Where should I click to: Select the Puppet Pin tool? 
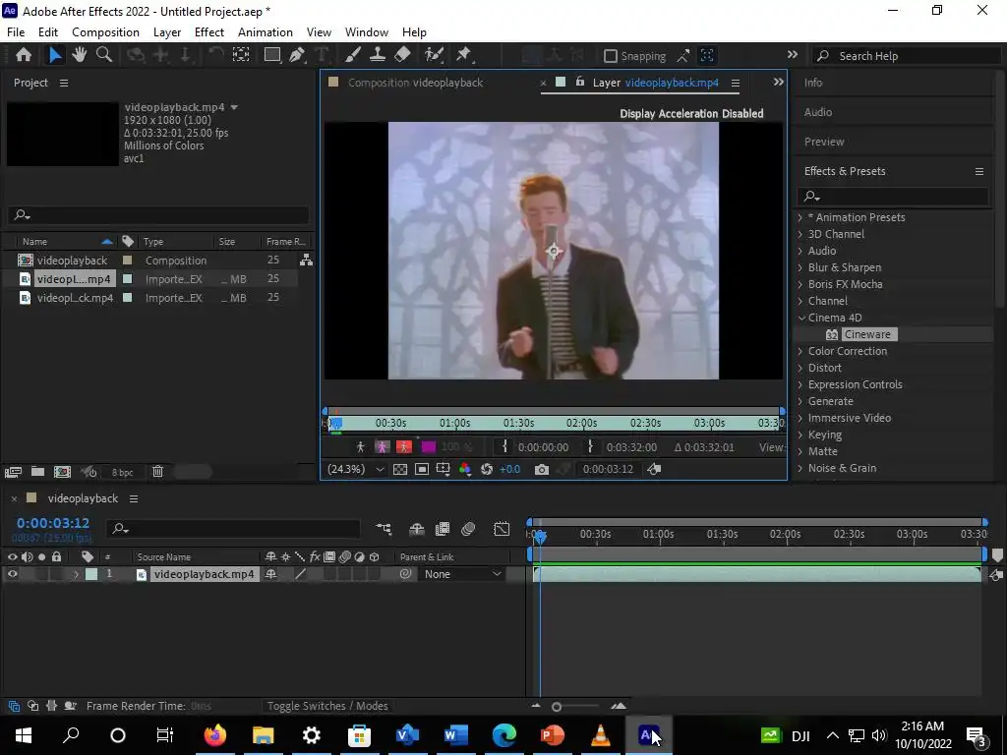pyautogui.click(x=464, y=55)
